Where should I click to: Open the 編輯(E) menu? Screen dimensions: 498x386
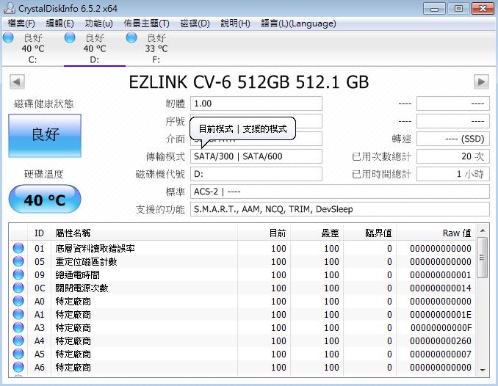coord(59,23)
